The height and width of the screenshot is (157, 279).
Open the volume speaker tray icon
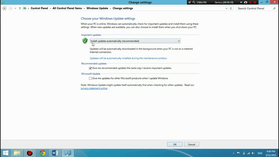[x=253, y=153]
